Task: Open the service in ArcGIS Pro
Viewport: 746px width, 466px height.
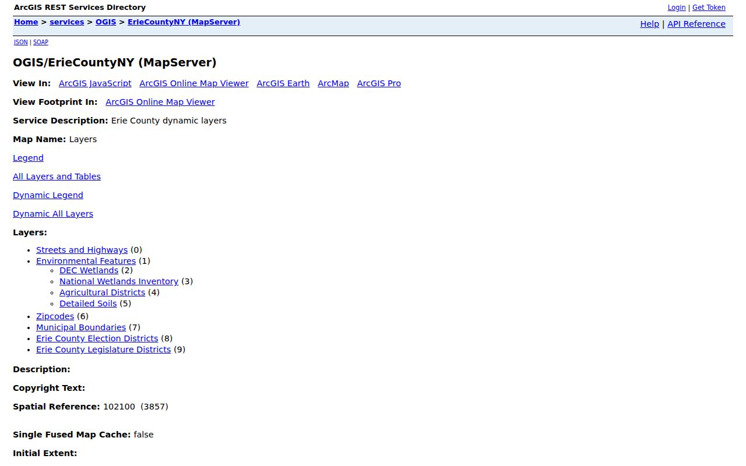Action: [x=379, y=83]
